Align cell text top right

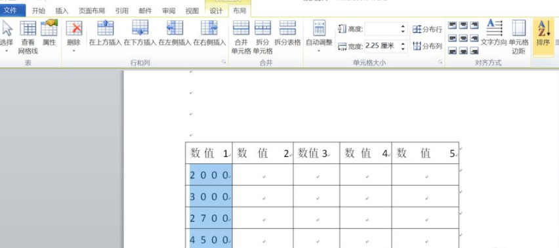[x=474, y=26]
